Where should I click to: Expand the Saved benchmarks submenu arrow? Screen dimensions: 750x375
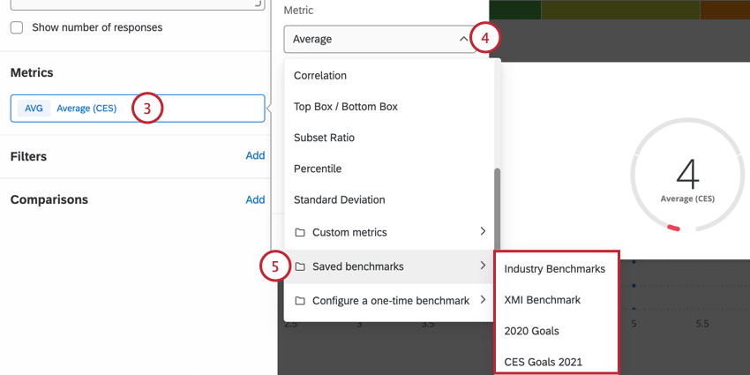483,266
